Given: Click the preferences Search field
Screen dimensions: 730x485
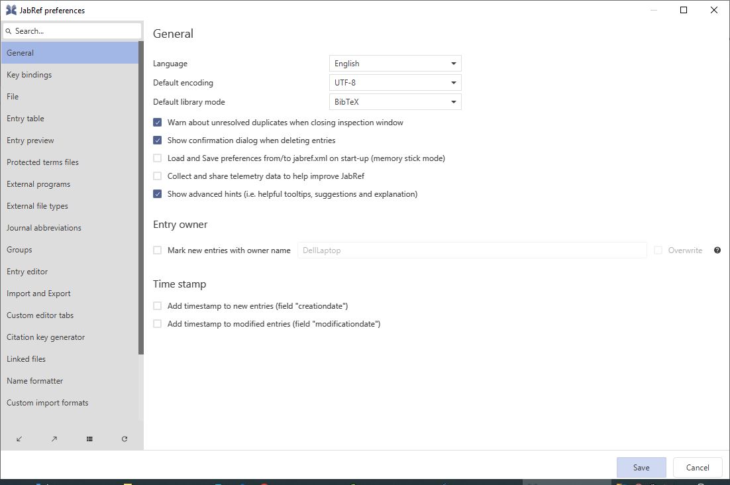Looking at the screenshot, I should 72,31.
